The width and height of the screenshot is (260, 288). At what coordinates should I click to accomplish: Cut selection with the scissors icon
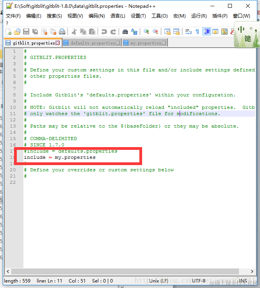(x=74, y=32)
